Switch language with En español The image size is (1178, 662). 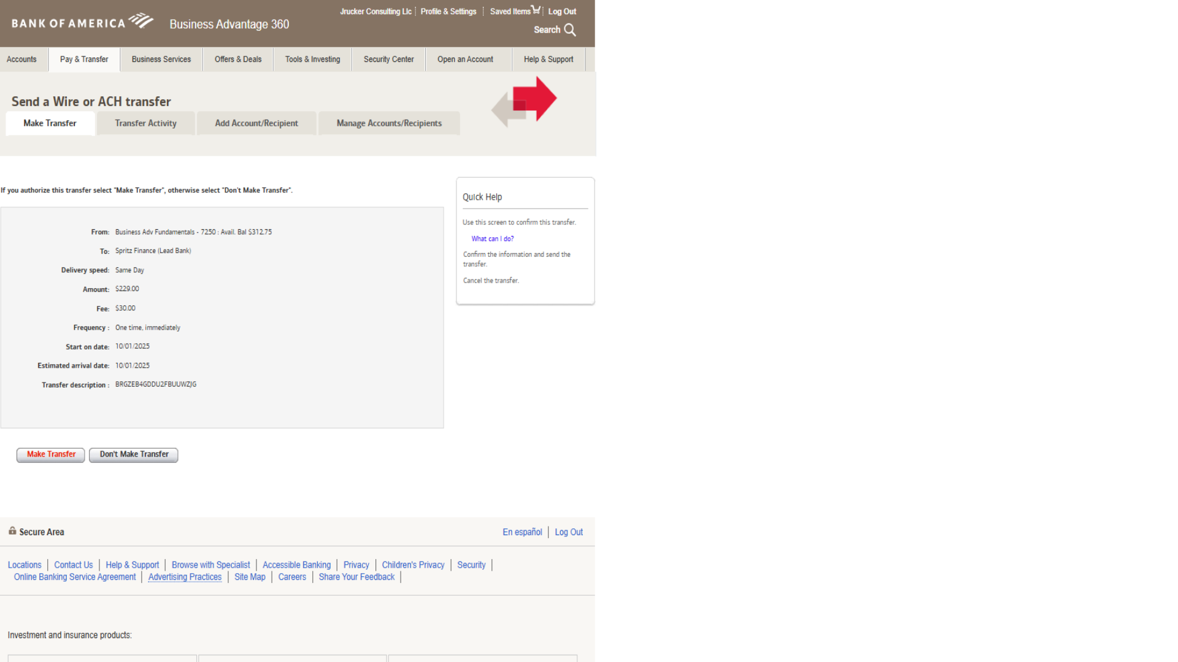pos(522,532)
